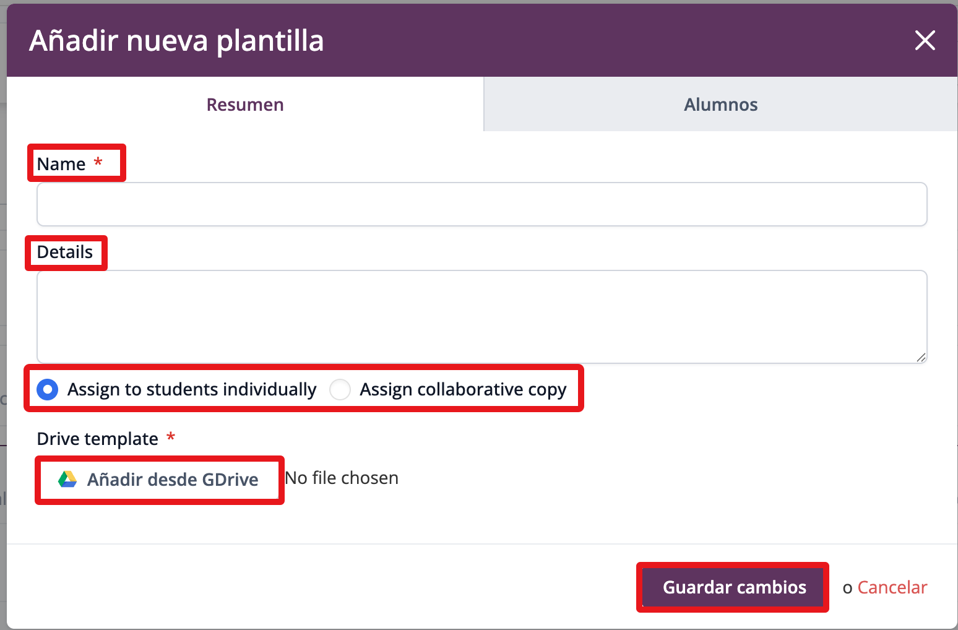958x630 pixels.
Task: Click the Drive template label
Action: (98, 439)
